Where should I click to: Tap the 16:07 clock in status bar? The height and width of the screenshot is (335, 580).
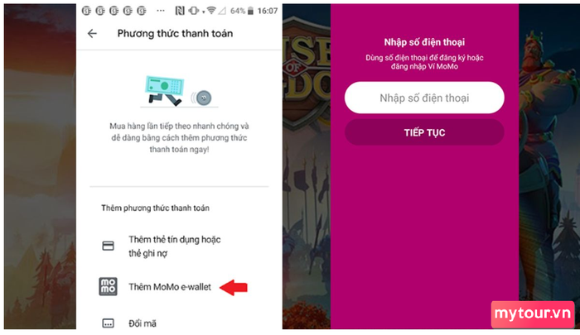(x=268, y=11)
